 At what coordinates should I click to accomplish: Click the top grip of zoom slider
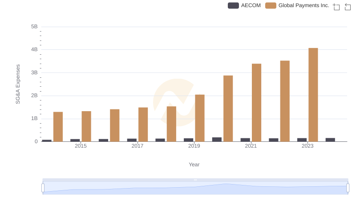tap(195, 180)
